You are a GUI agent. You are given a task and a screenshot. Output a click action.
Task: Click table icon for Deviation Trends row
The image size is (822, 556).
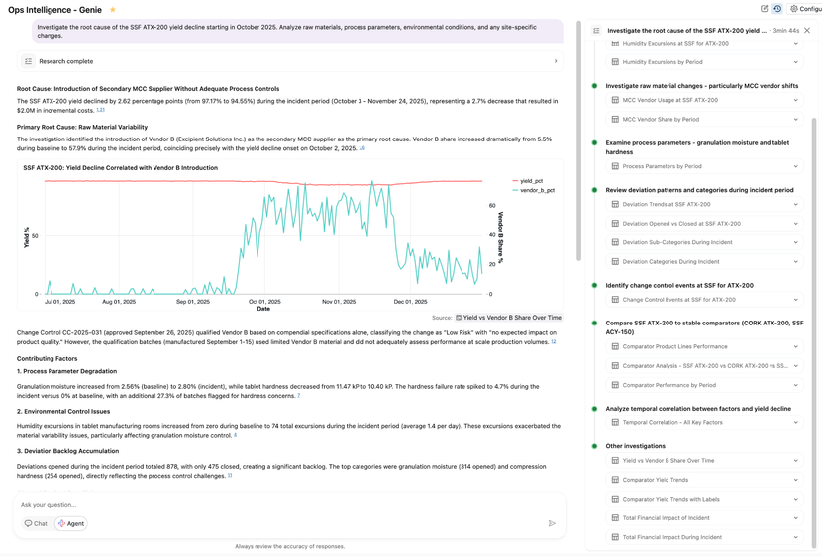point(615,204)
